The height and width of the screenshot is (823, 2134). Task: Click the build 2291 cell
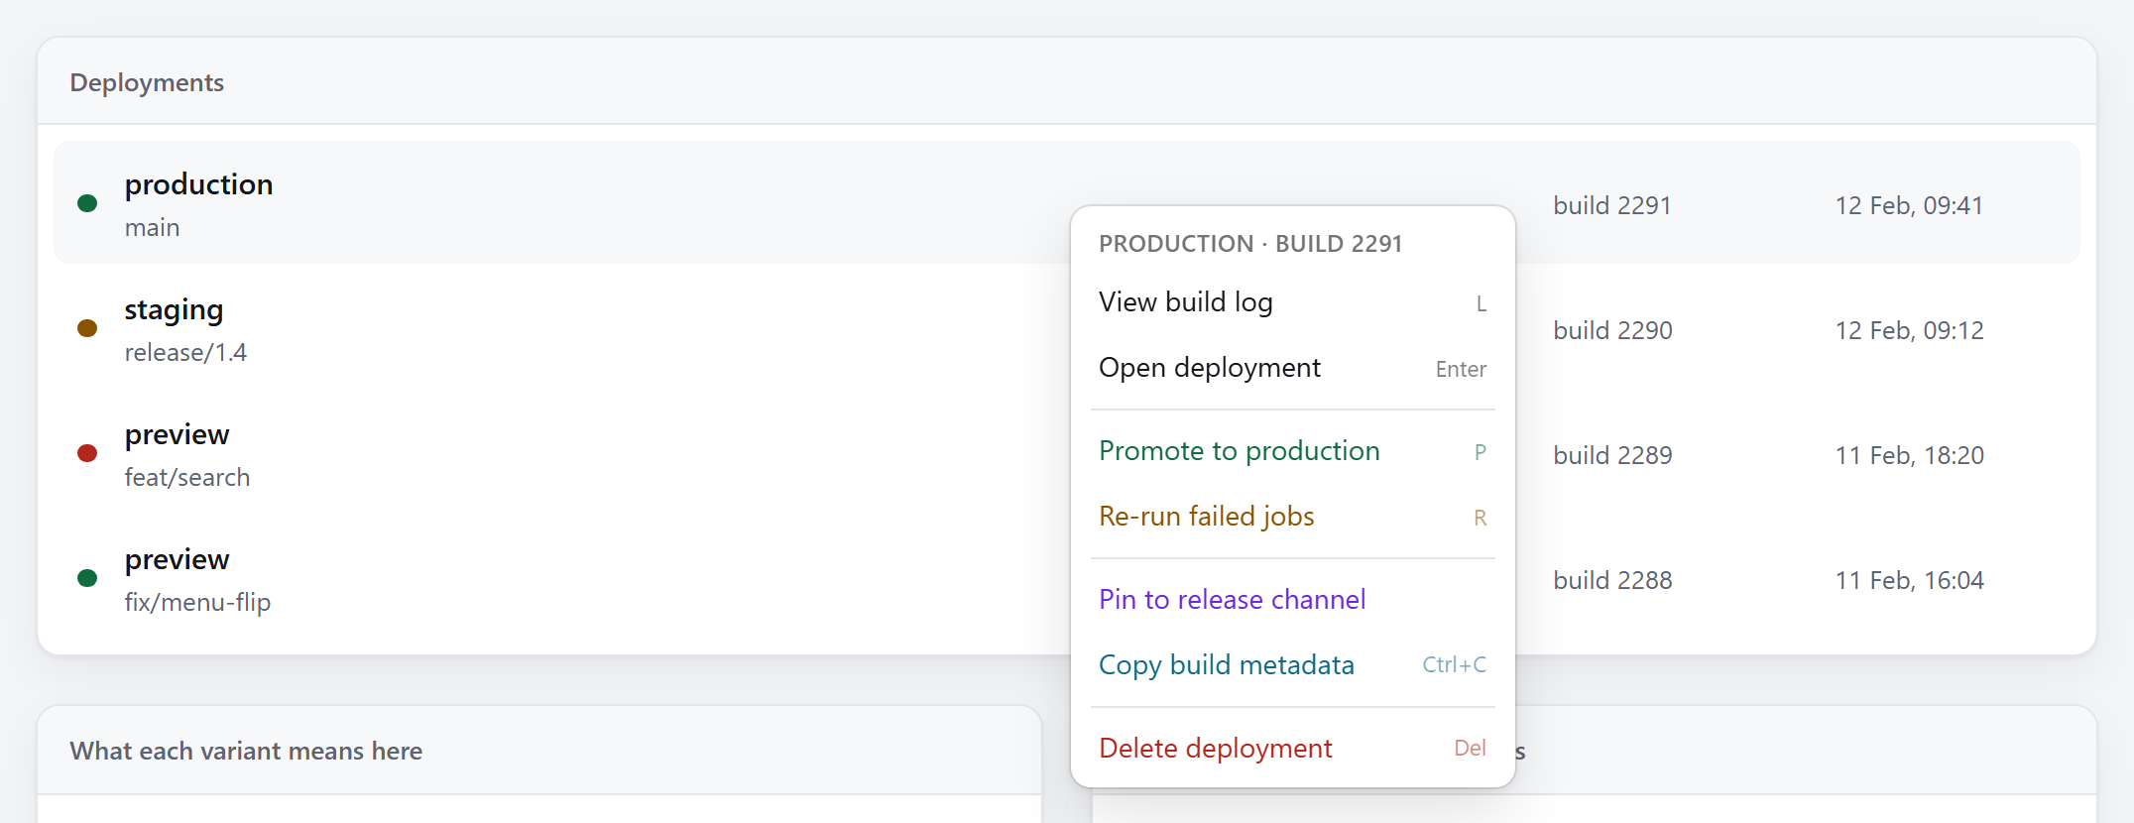point(1612,205)
